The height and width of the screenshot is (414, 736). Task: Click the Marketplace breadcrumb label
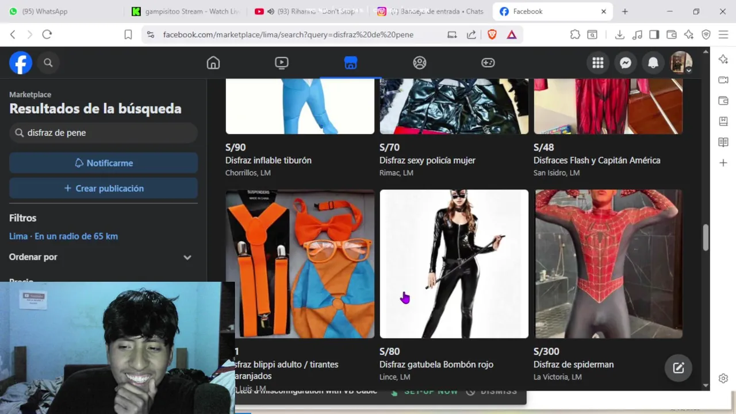click(30, 94)
